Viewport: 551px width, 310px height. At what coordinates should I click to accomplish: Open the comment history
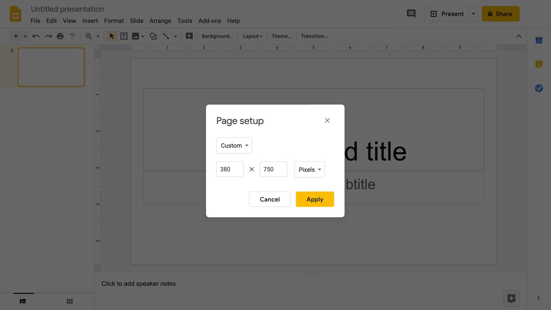[411, 14]
